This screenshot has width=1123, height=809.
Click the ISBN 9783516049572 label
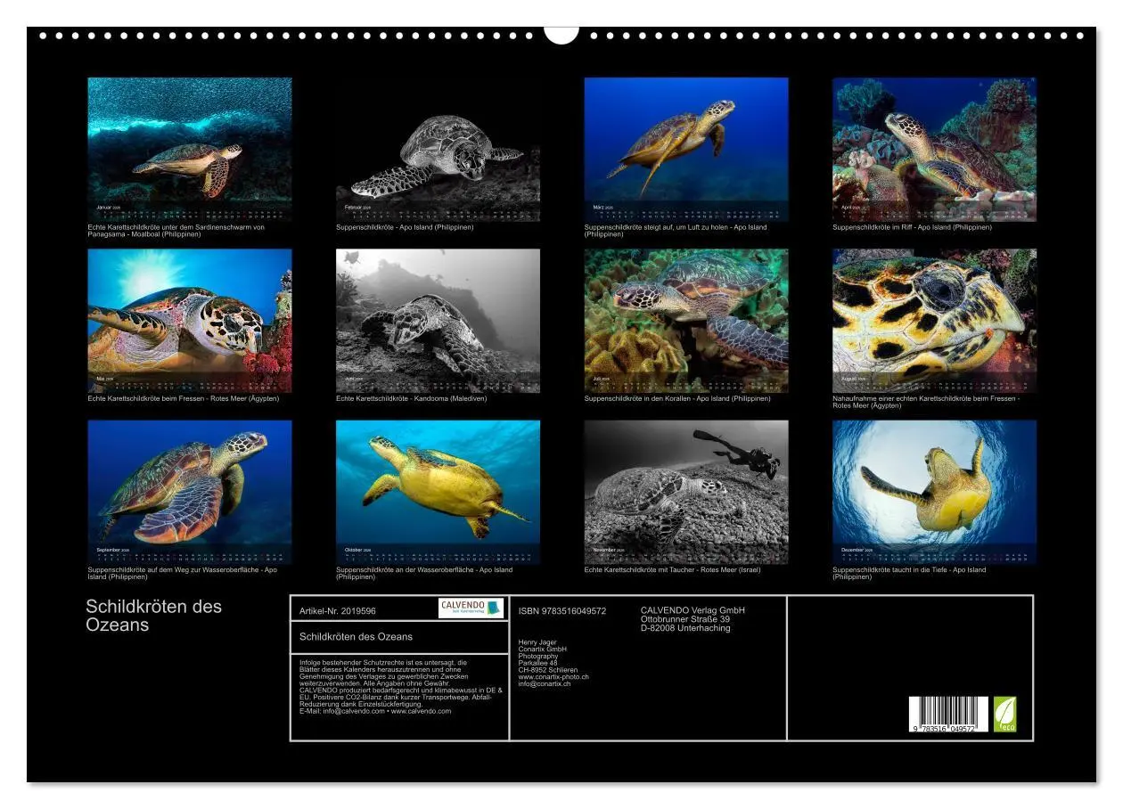coord(561,610)
